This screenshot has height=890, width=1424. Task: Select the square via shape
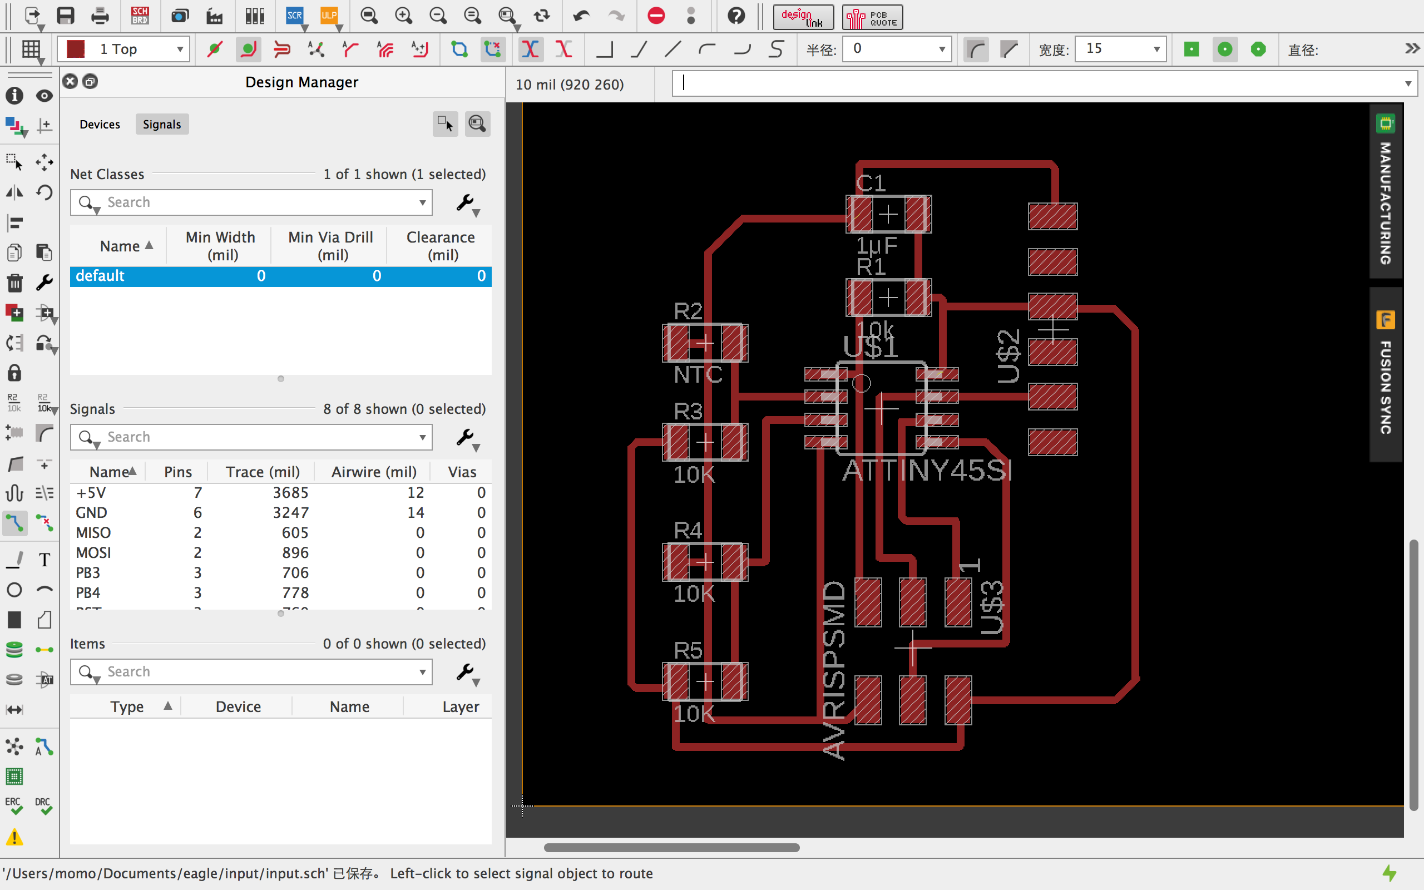click(1191, 49)
